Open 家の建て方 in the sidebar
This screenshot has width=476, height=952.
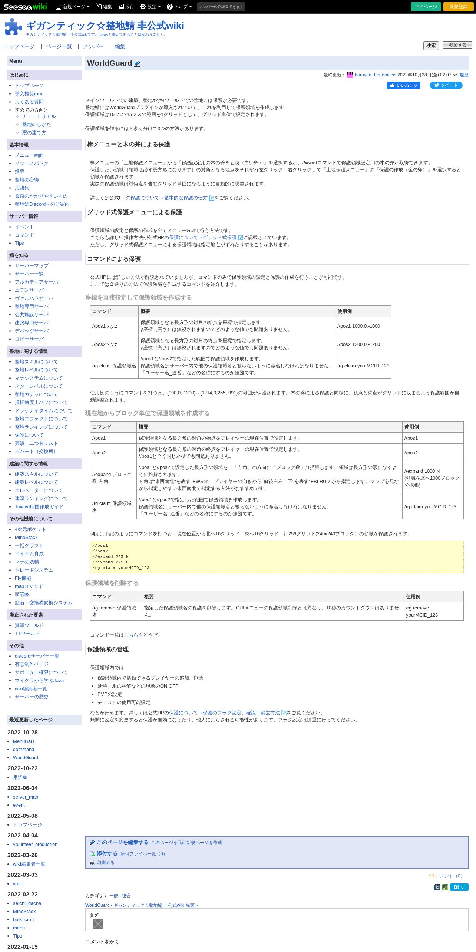click(x=34, y=133)
